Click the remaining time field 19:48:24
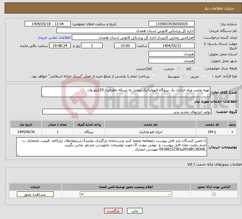Screen dimensions: 242x219 click(x=60, y=45)
